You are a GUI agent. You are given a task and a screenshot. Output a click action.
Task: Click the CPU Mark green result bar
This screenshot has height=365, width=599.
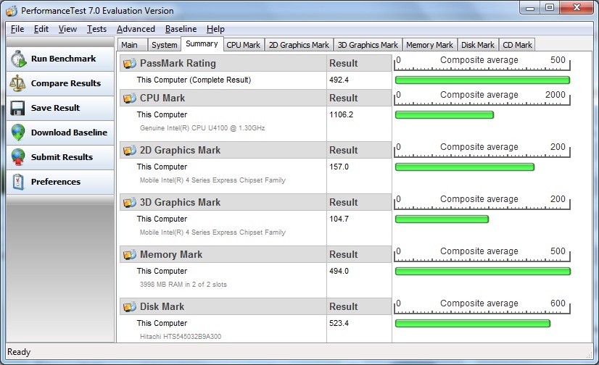pos(445,115)
